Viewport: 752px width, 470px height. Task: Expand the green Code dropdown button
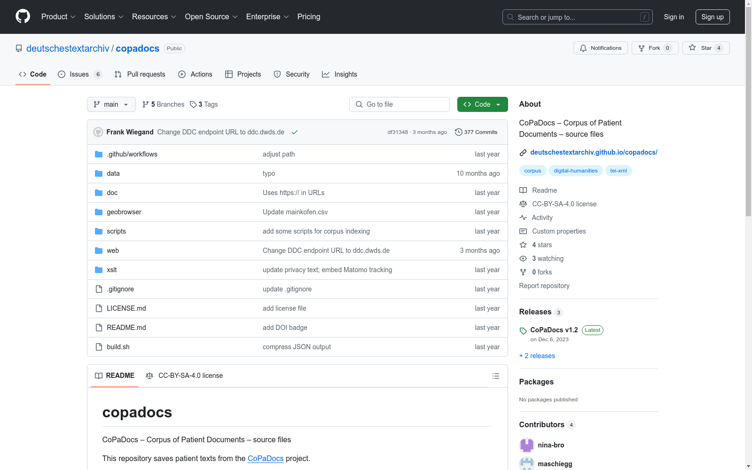point(483,104)
